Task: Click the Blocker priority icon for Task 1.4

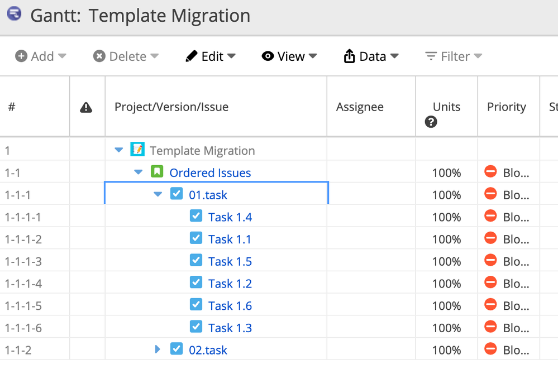Action: pyautogui.click(x=490, y=215)
